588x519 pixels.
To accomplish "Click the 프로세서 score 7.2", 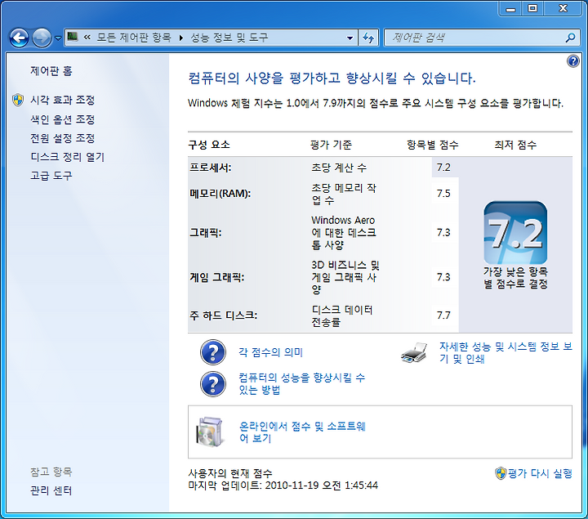I will (443, 168).
